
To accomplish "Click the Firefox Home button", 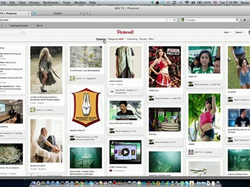I will 245,20.
